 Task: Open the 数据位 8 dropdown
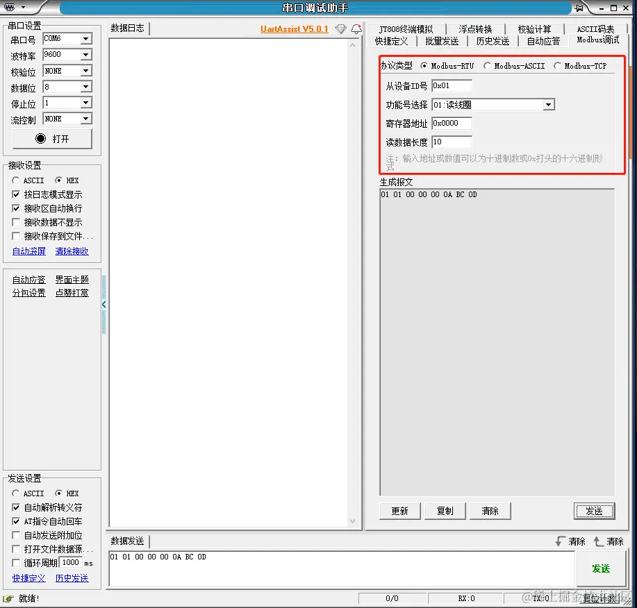point(85,87)
